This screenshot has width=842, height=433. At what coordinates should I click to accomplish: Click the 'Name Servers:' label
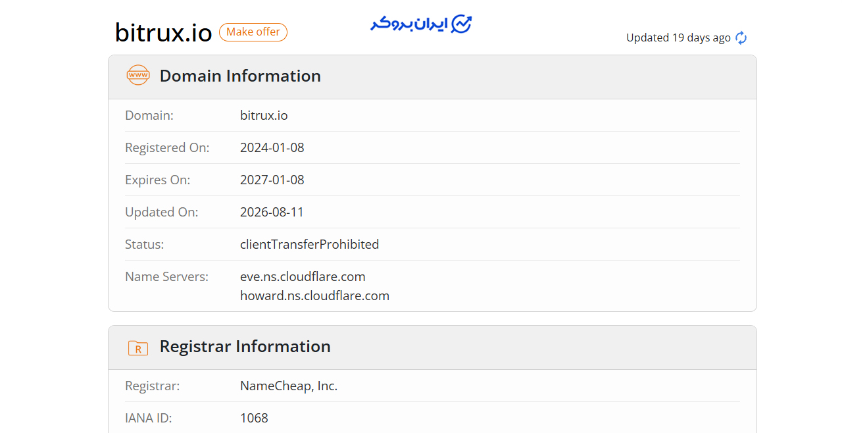(x=166, y=276)
